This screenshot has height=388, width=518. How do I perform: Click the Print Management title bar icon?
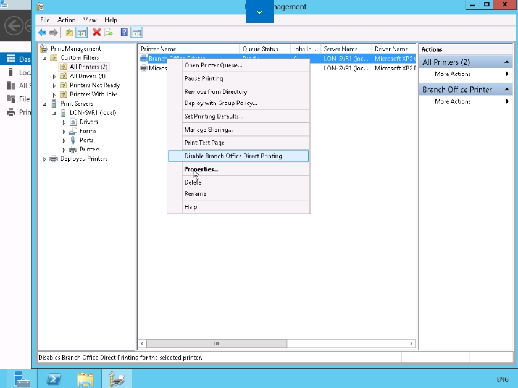click(x=41, y=6)
